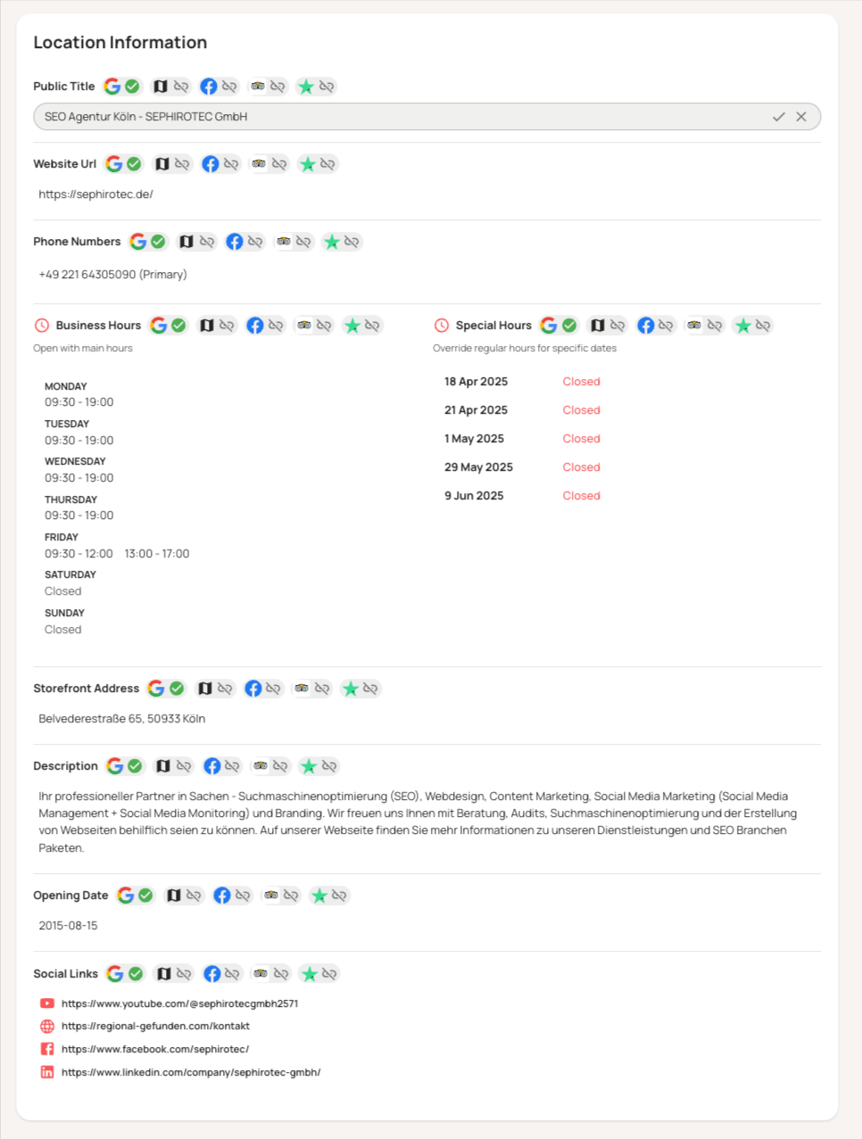862x1139 pixels.
Task: Click the Google icon beside Opening Date
Action: [126, 896]
